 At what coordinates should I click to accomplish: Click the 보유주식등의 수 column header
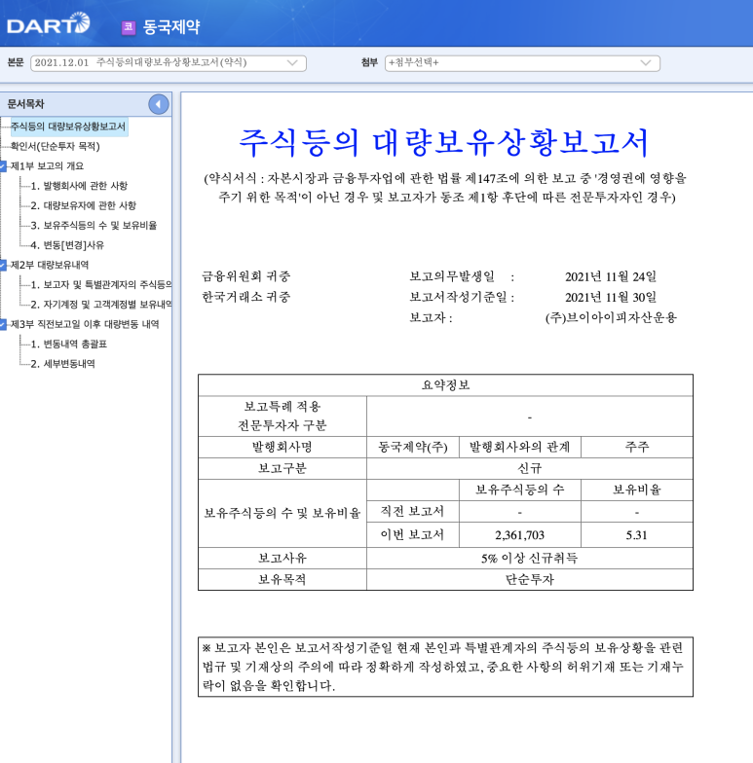pos(520,490)
